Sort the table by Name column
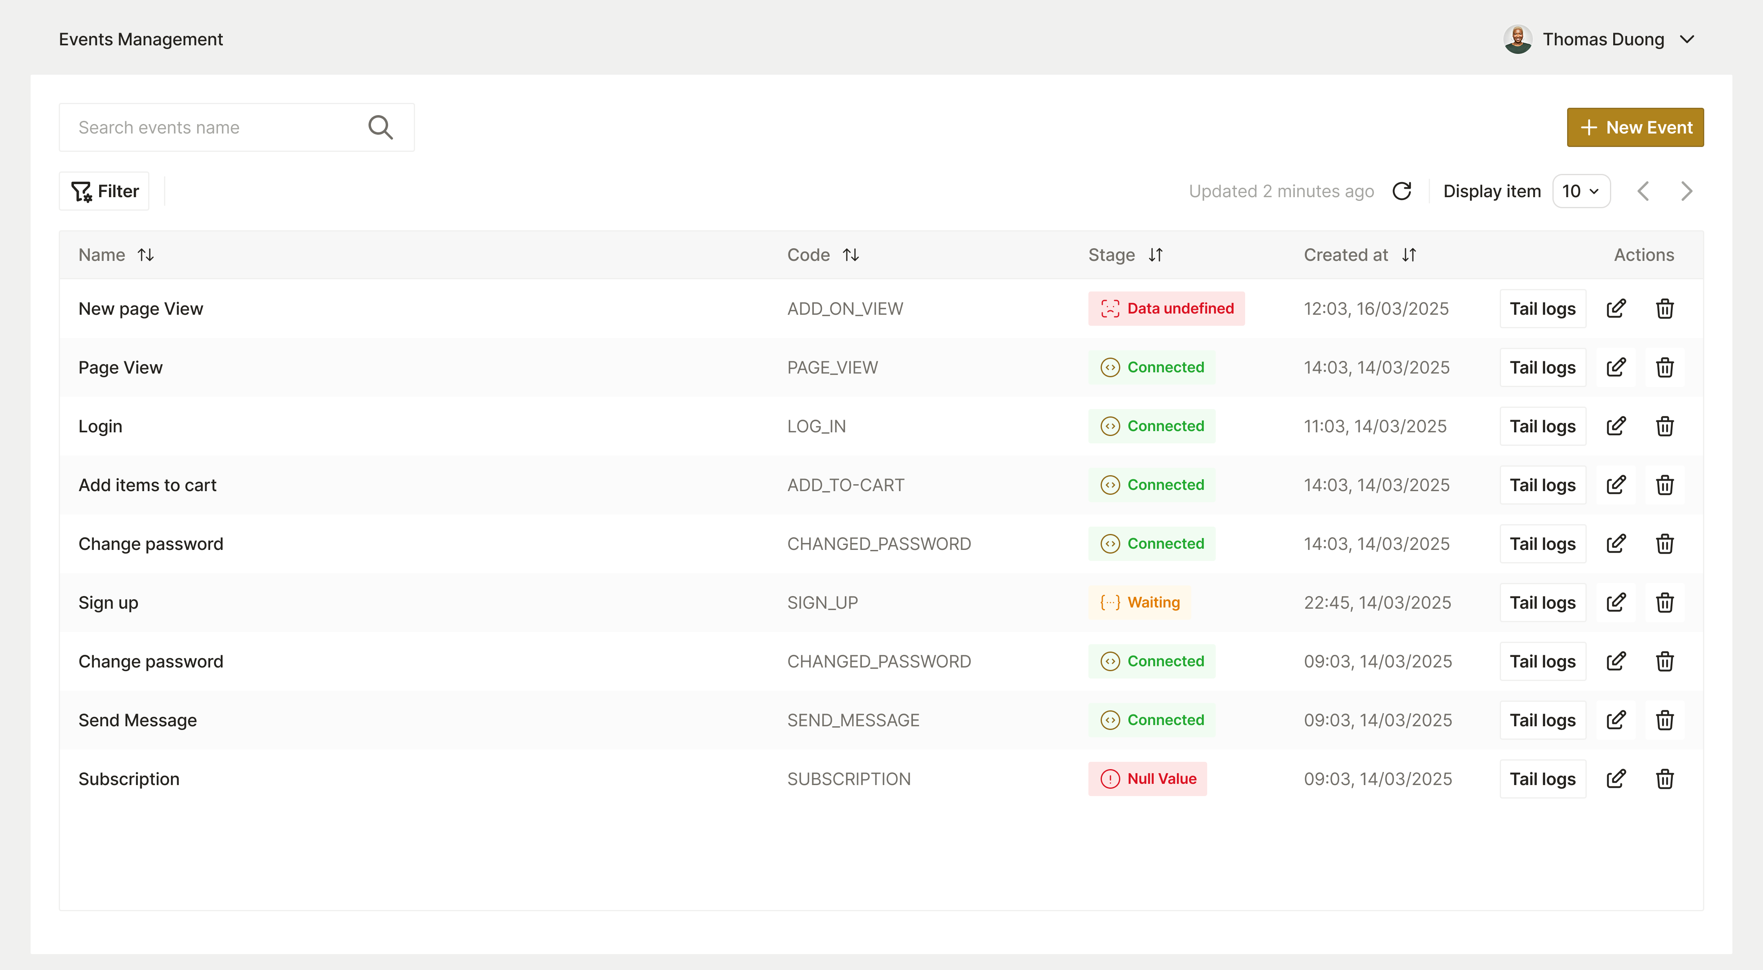The width and height of the screenshot is (1763, 970). [146, 254]
